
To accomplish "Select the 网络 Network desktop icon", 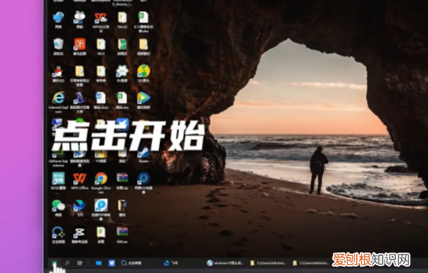I will point(58,20).
